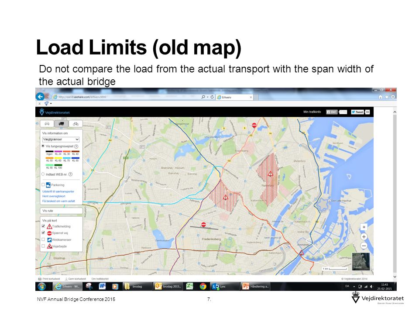
Task: Click the Parkering truck parking icon
Action: [x=48, y=185]
